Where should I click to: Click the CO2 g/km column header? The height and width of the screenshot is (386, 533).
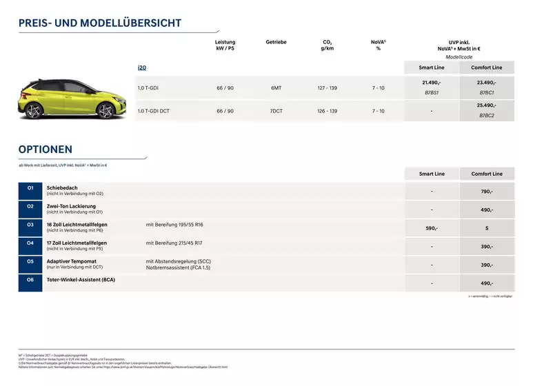pyautogui.click(x=327, y=45)
